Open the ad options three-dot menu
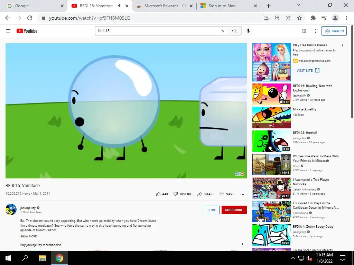 342,46
